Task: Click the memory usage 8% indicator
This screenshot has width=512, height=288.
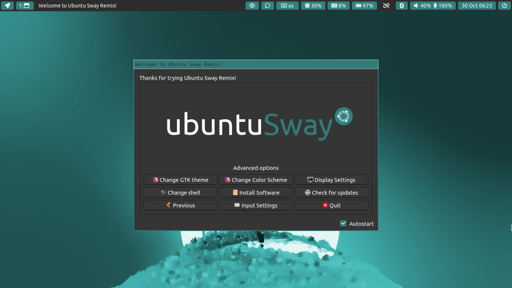Action: tap(338, 6)
